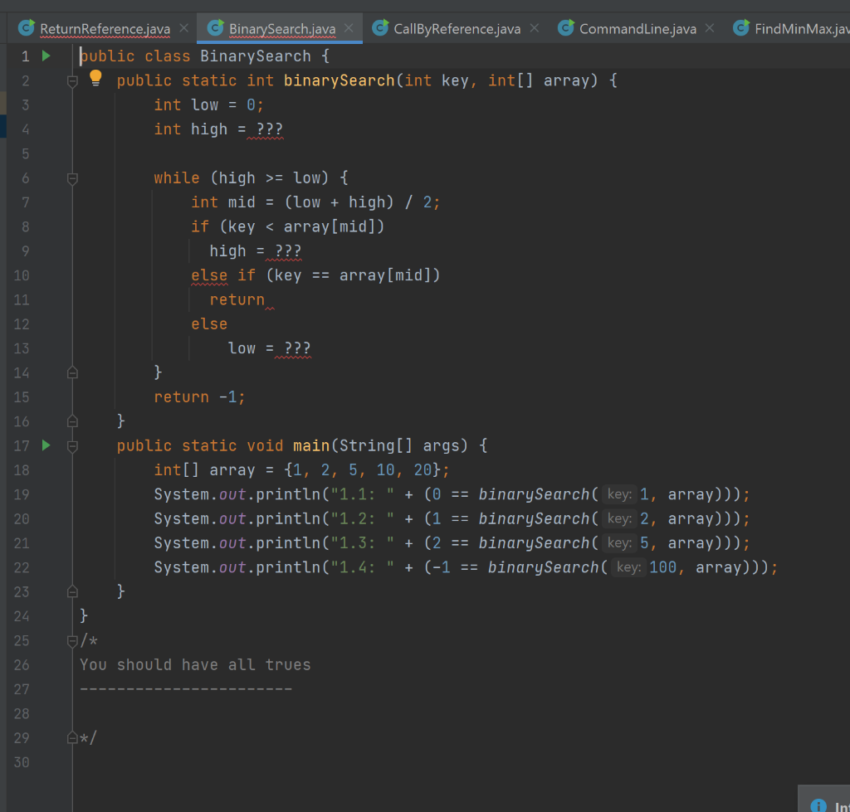Click the key: parameter hint on line 19
The image size is (850, 812).
(x=619, y=494)
